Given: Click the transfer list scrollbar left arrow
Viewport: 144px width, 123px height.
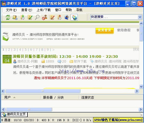Looking at the screenshot, I should pyautogui.click(x=3, y=109).
